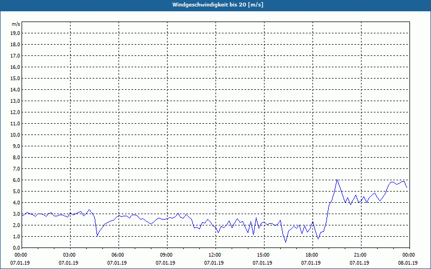Click the wind speed dip to 1,0 before 06:00
Viewport: 431px width, 269px height.
[x=97, y=236]
